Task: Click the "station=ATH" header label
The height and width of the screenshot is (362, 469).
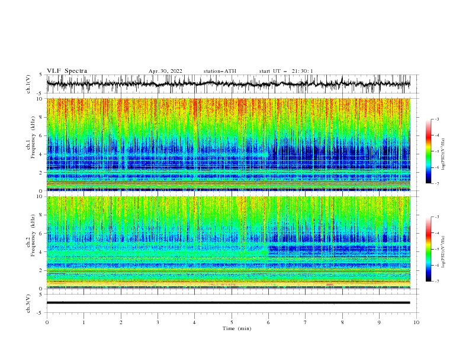Action: click(220, 71)
